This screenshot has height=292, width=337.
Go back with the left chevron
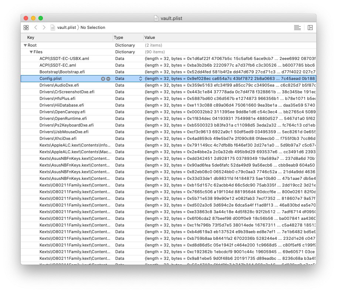[x=36, y=27]
